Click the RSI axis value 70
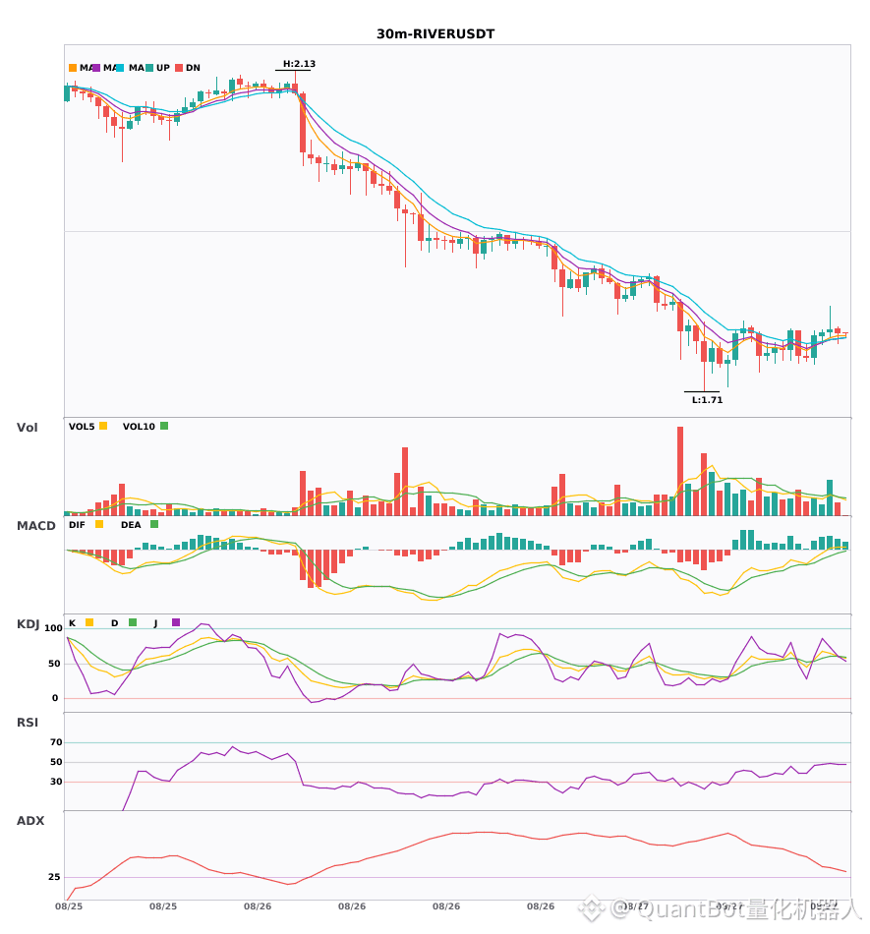The height and width of the screenshot is (934, 870). pyautogui.click(x=56, y=742)
